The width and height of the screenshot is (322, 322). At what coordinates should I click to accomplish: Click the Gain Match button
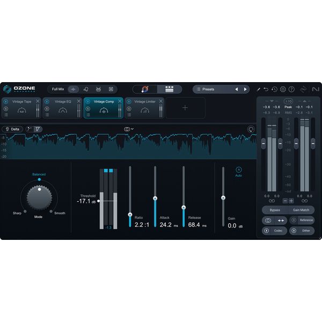coord(301,210)
